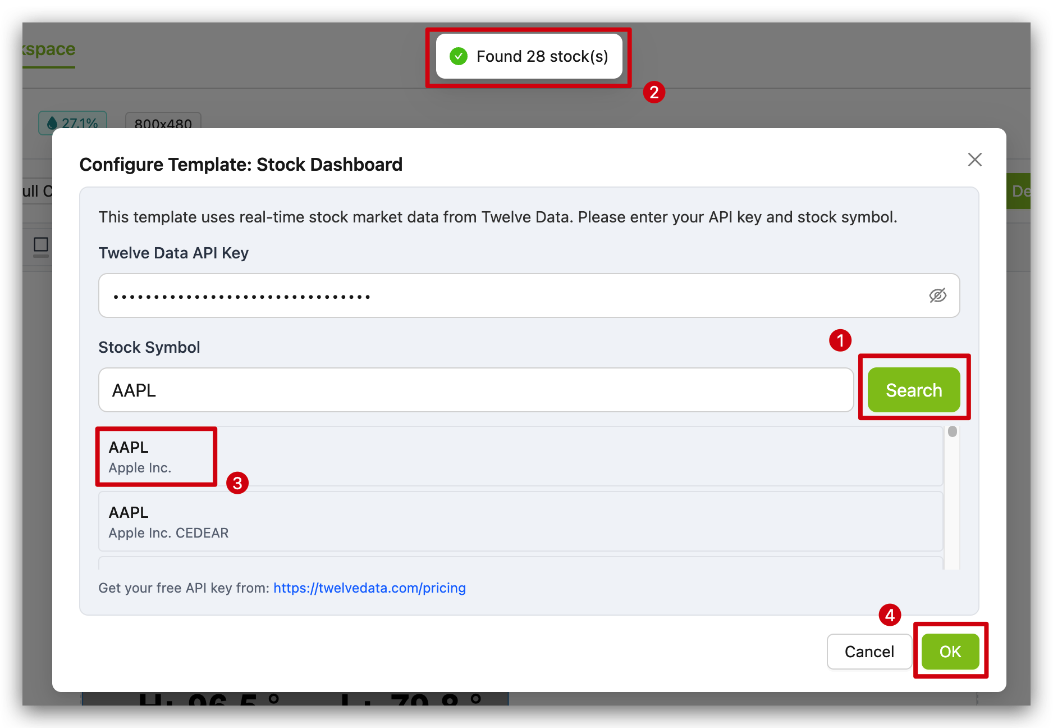Cancel the Stock Dashboard configuration
Screen dimensions: 1053x728
[869, 652]
